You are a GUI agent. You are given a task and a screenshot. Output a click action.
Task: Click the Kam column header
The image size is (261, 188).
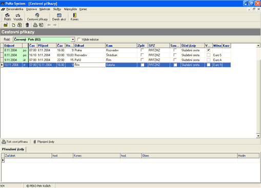(121, 46)
